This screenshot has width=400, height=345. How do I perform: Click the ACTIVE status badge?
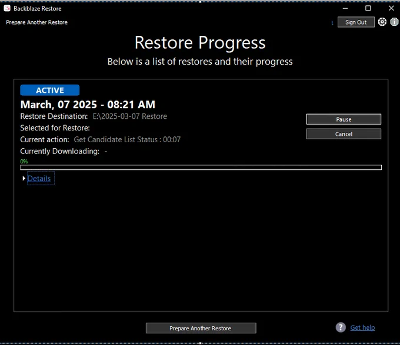point(50,90)
